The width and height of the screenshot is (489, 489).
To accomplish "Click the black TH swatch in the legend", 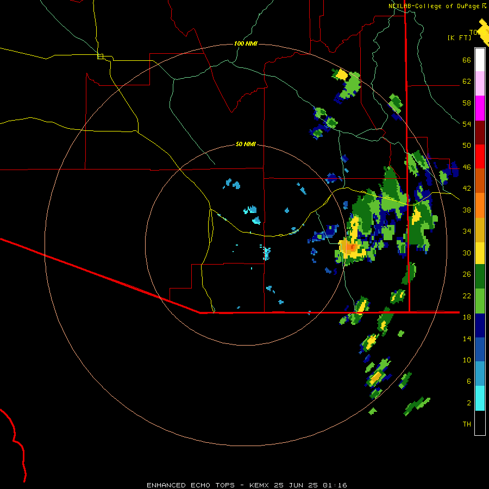I will [480, 423].
